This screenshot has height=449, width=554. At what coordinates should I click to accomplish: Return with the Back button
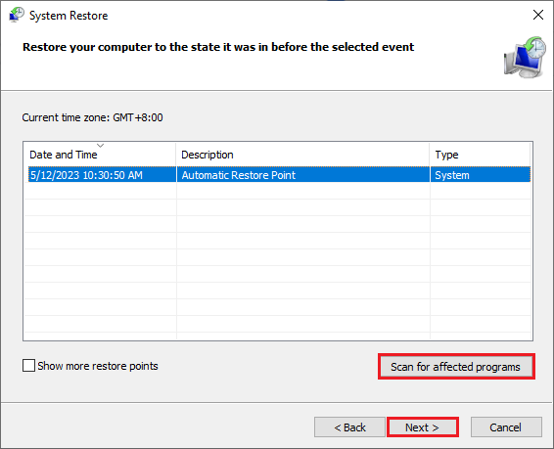[349, 427]
